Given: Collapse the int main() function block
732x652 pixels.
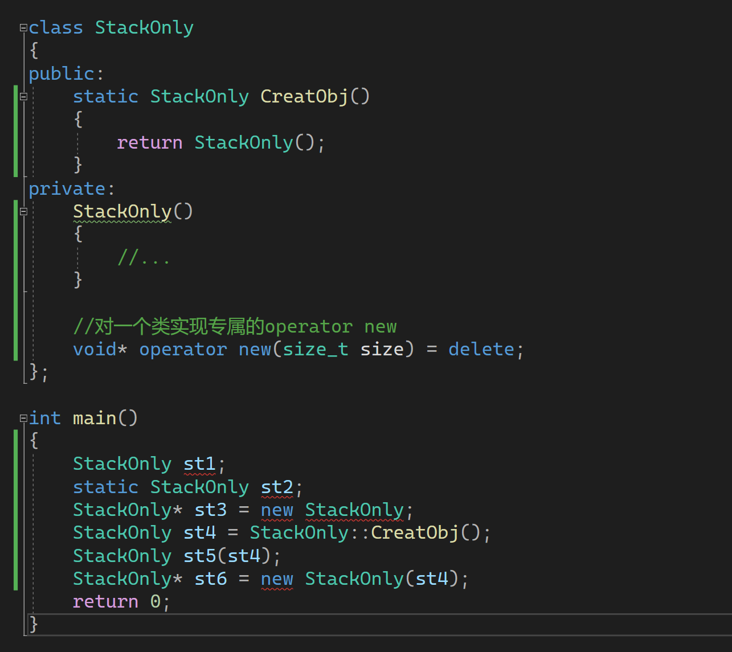Looking at the screenshot, I should (x=23, y=418).
